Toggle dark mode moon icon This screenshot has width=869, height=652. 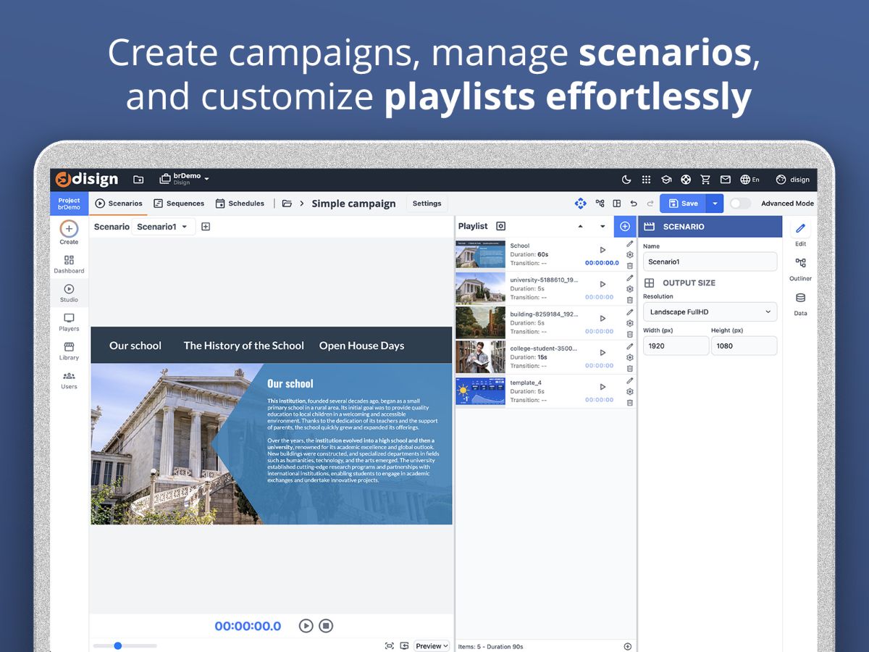coord(627,180)
